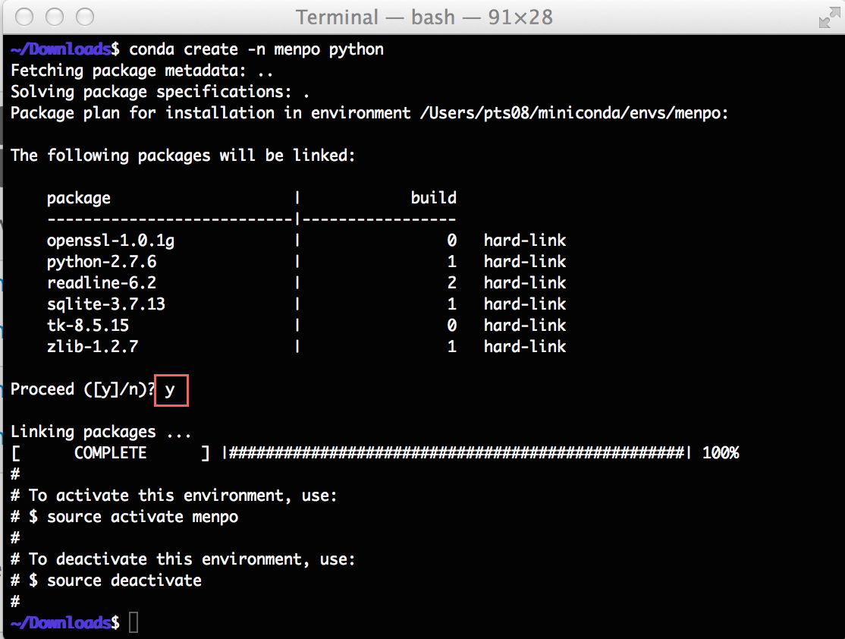Click the 'Proceed ([y]/n)?' prompt text
Viewport: 845px width, 639px height.
[x=83, y=389]
